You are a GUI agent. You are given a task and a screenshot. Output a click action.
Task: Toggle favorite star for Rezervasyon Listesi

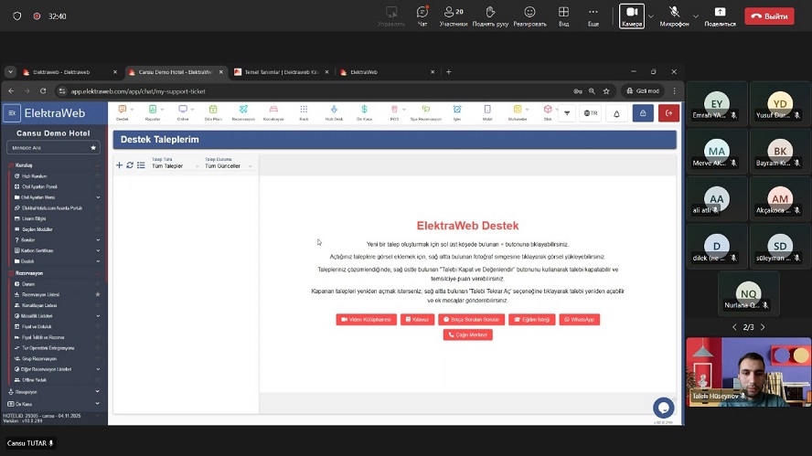pyautogui.click(x=98, y=294)
